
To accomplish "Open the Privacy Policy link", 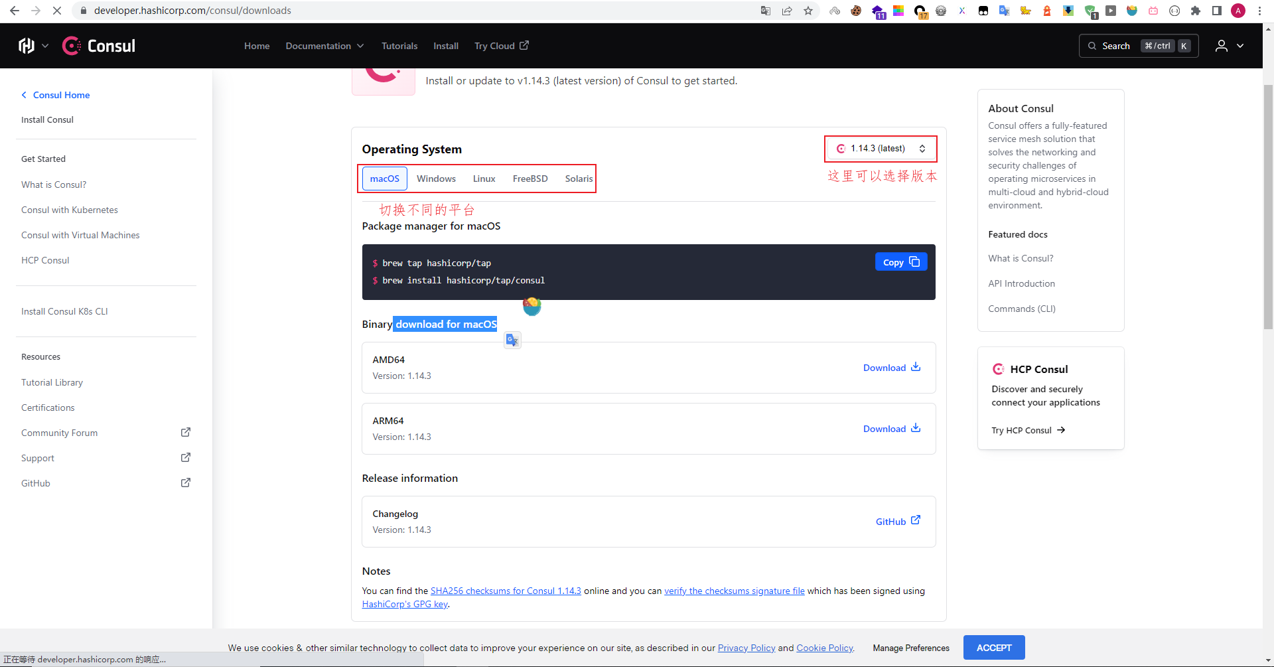I will [x=746, y=648].
